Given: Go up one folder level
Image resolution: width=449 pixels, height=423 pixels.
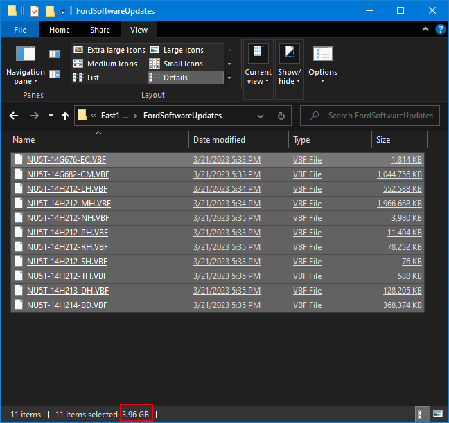Looking at the screenshot, I should click(65, 116).
